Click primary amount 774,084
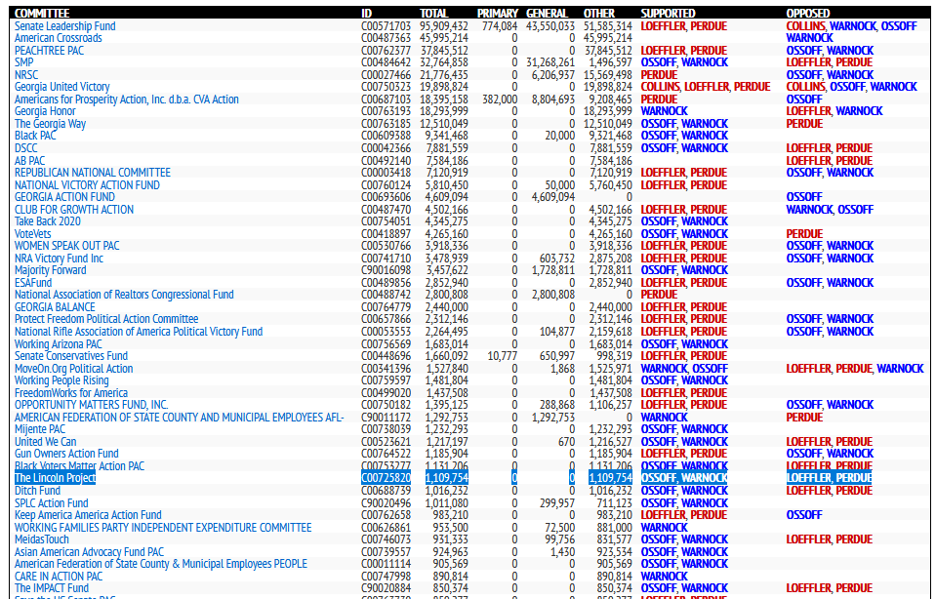 (x=500, y=26)
